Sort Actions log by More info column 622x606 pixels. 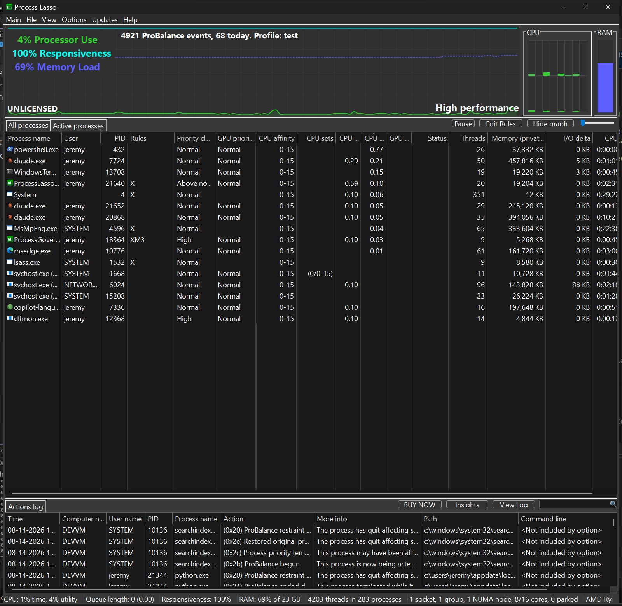[x=368, y=519]
